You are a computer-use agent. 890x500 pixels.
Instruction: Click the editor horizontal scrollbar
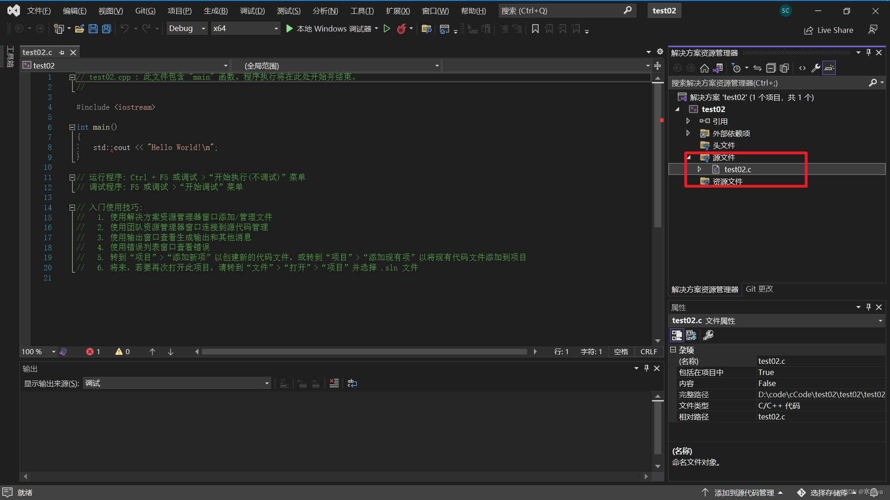coord(364,352)
